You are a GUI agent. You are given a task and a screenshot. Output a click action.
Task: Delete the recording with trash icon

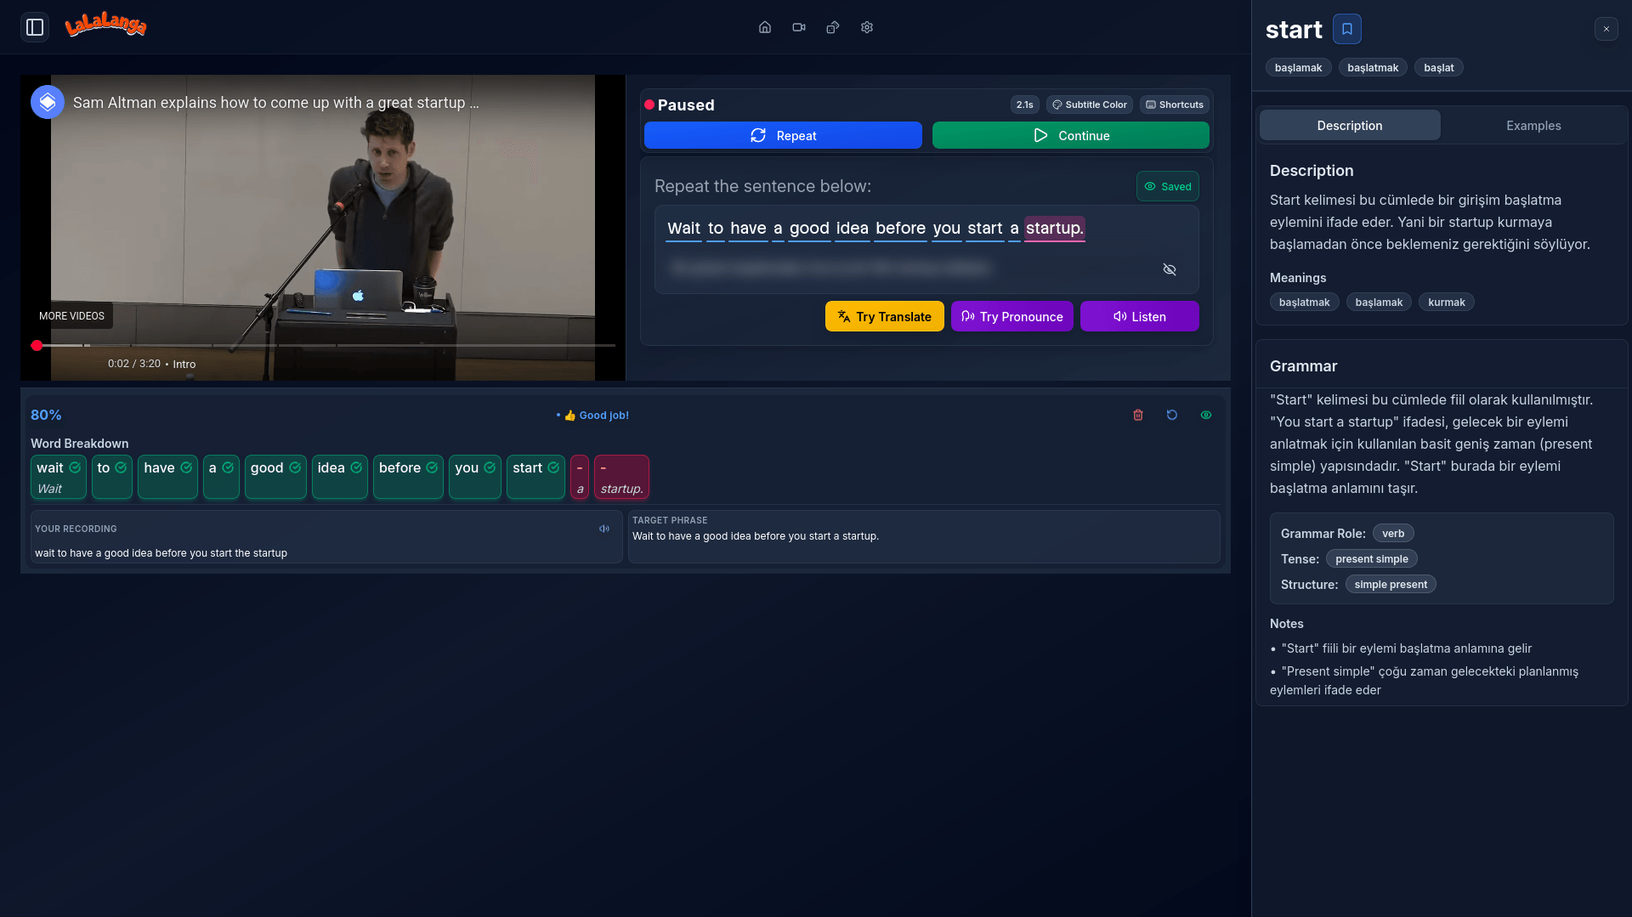1138,415
